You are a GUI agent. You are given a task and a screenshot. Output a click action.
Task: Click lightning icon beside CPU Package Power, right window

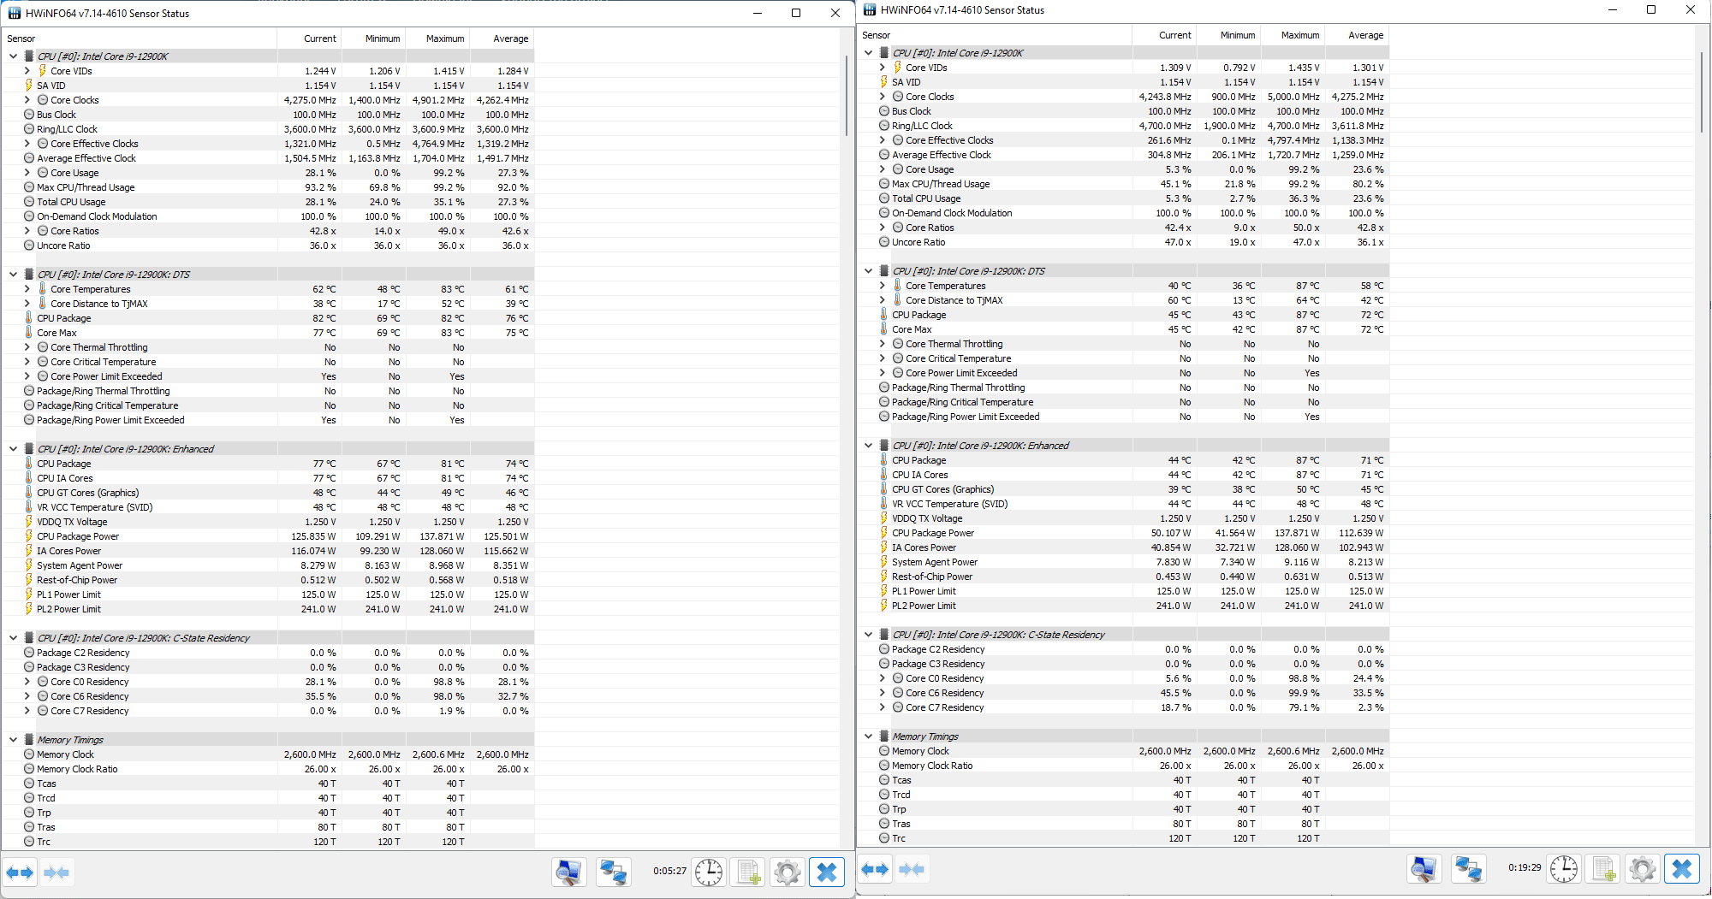pos(883,533)
